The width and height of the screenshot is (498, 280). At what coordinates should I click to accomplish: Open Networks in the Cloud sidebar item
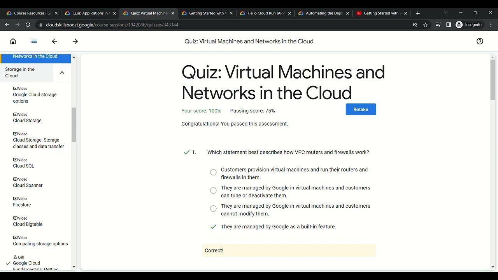36,58
